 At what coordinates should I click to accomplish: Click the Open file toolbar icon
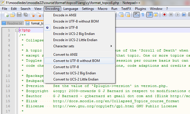(13, 15)
